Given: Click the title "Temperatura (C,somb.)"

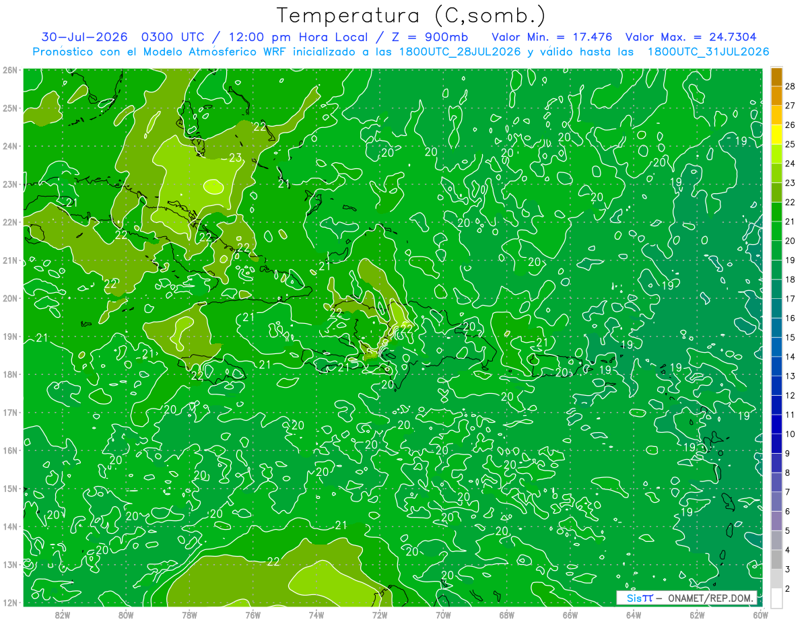Looking at the screenshot, I should (x=411, y=15).
